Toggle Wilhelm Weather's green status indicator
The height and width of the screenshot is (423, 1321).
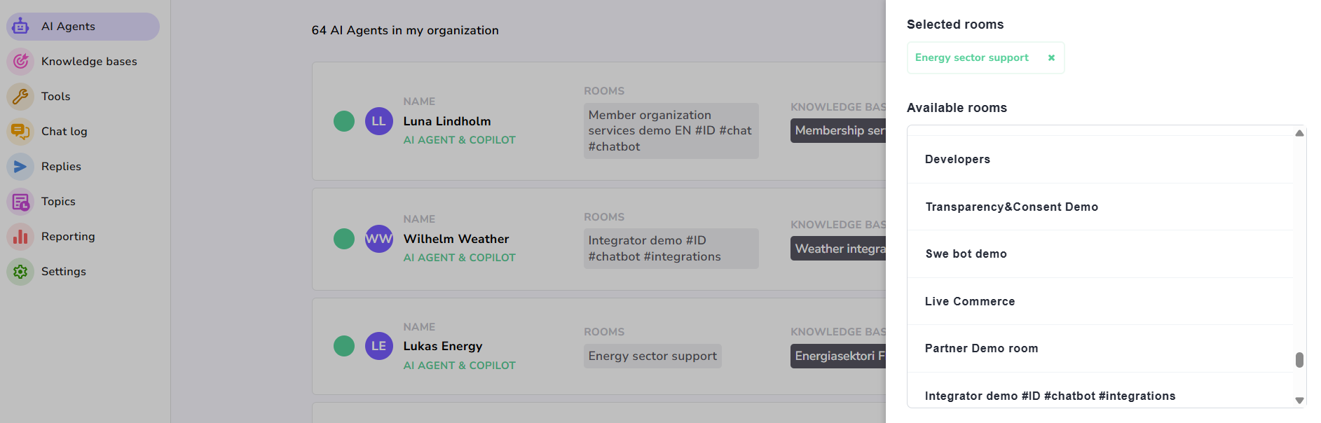pos(344,239)
